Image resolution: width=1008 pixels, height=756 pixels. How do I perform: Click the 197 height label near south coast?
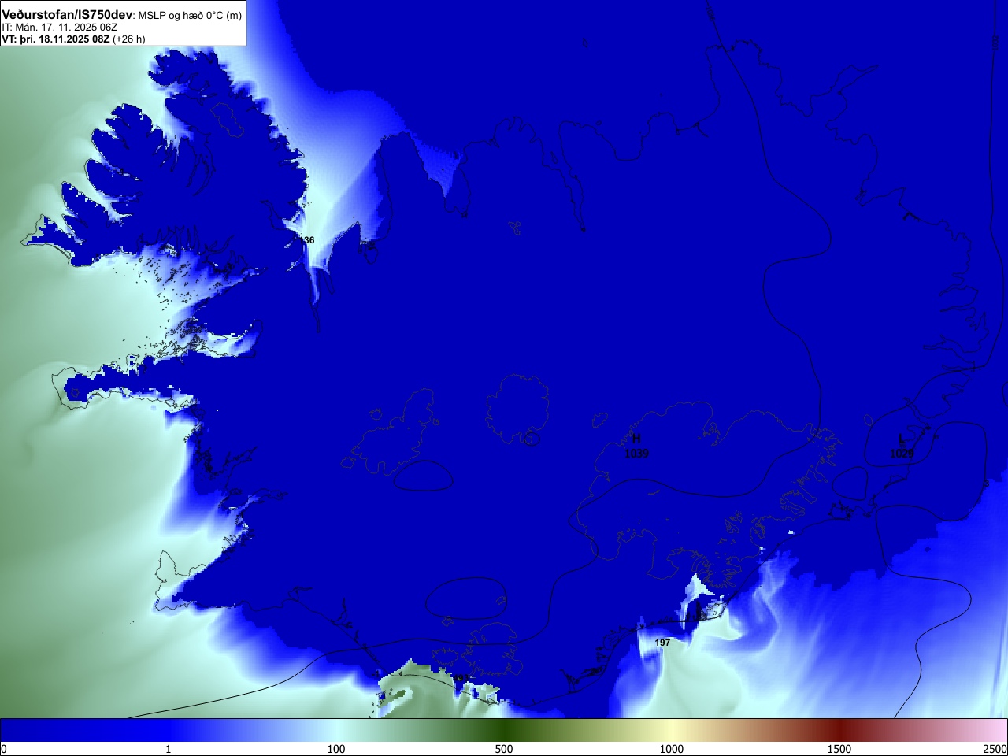663,643
